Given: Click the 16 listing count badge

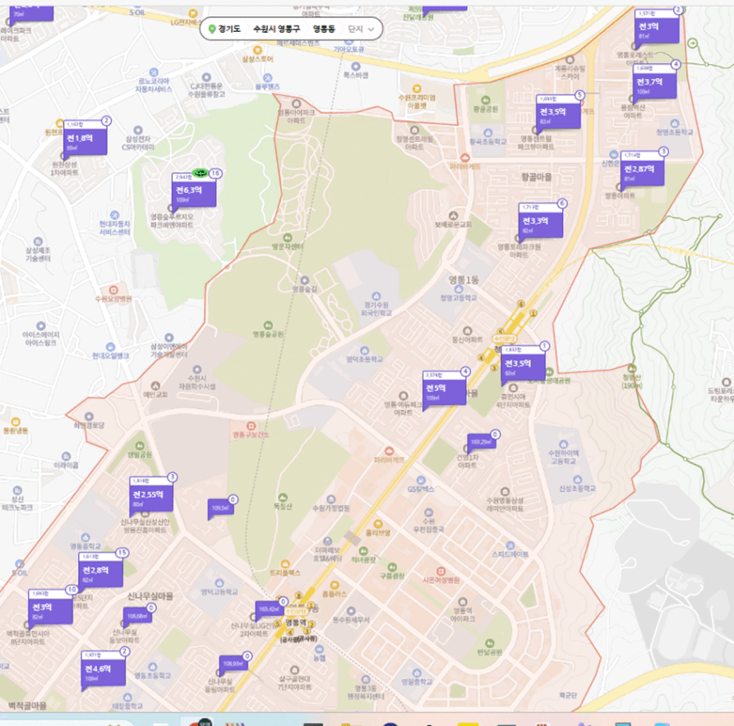Looking at the screenshot, I should (x=215, y=174).
